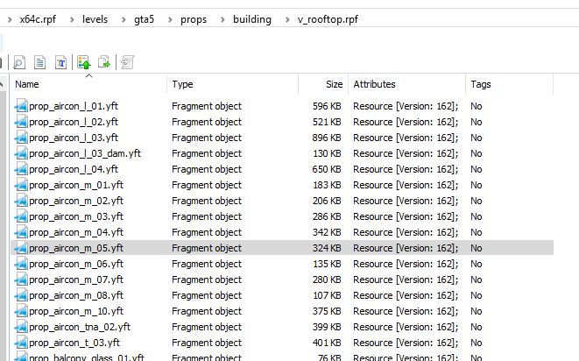Click the text-edit 'T' document toolbar icon
Viewport: 579px width, 361px height.
[61, 62]
